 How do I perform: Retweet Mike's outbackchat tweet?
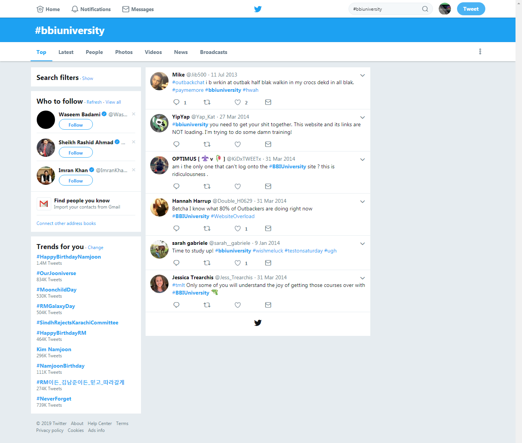[x=207, y=102]
